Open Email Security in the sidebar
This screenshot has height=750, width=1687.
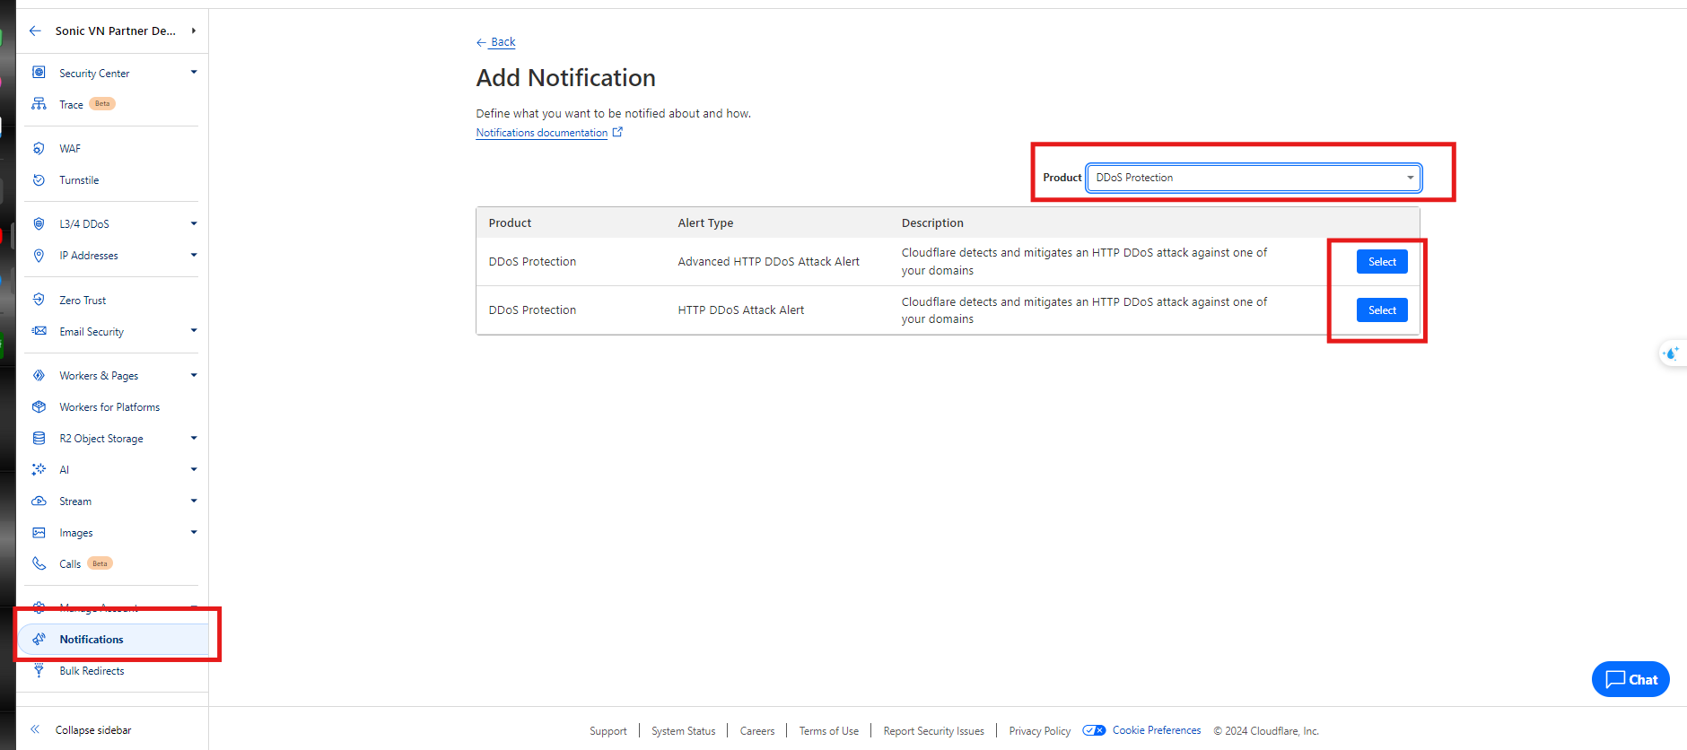click(x=92, y=332)
